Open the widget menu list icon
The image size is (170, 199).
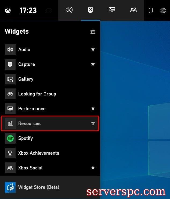(48, 10)
